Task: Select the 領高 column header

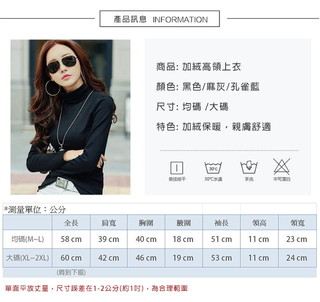Action: pyautogui.click(x=259, y=223)
